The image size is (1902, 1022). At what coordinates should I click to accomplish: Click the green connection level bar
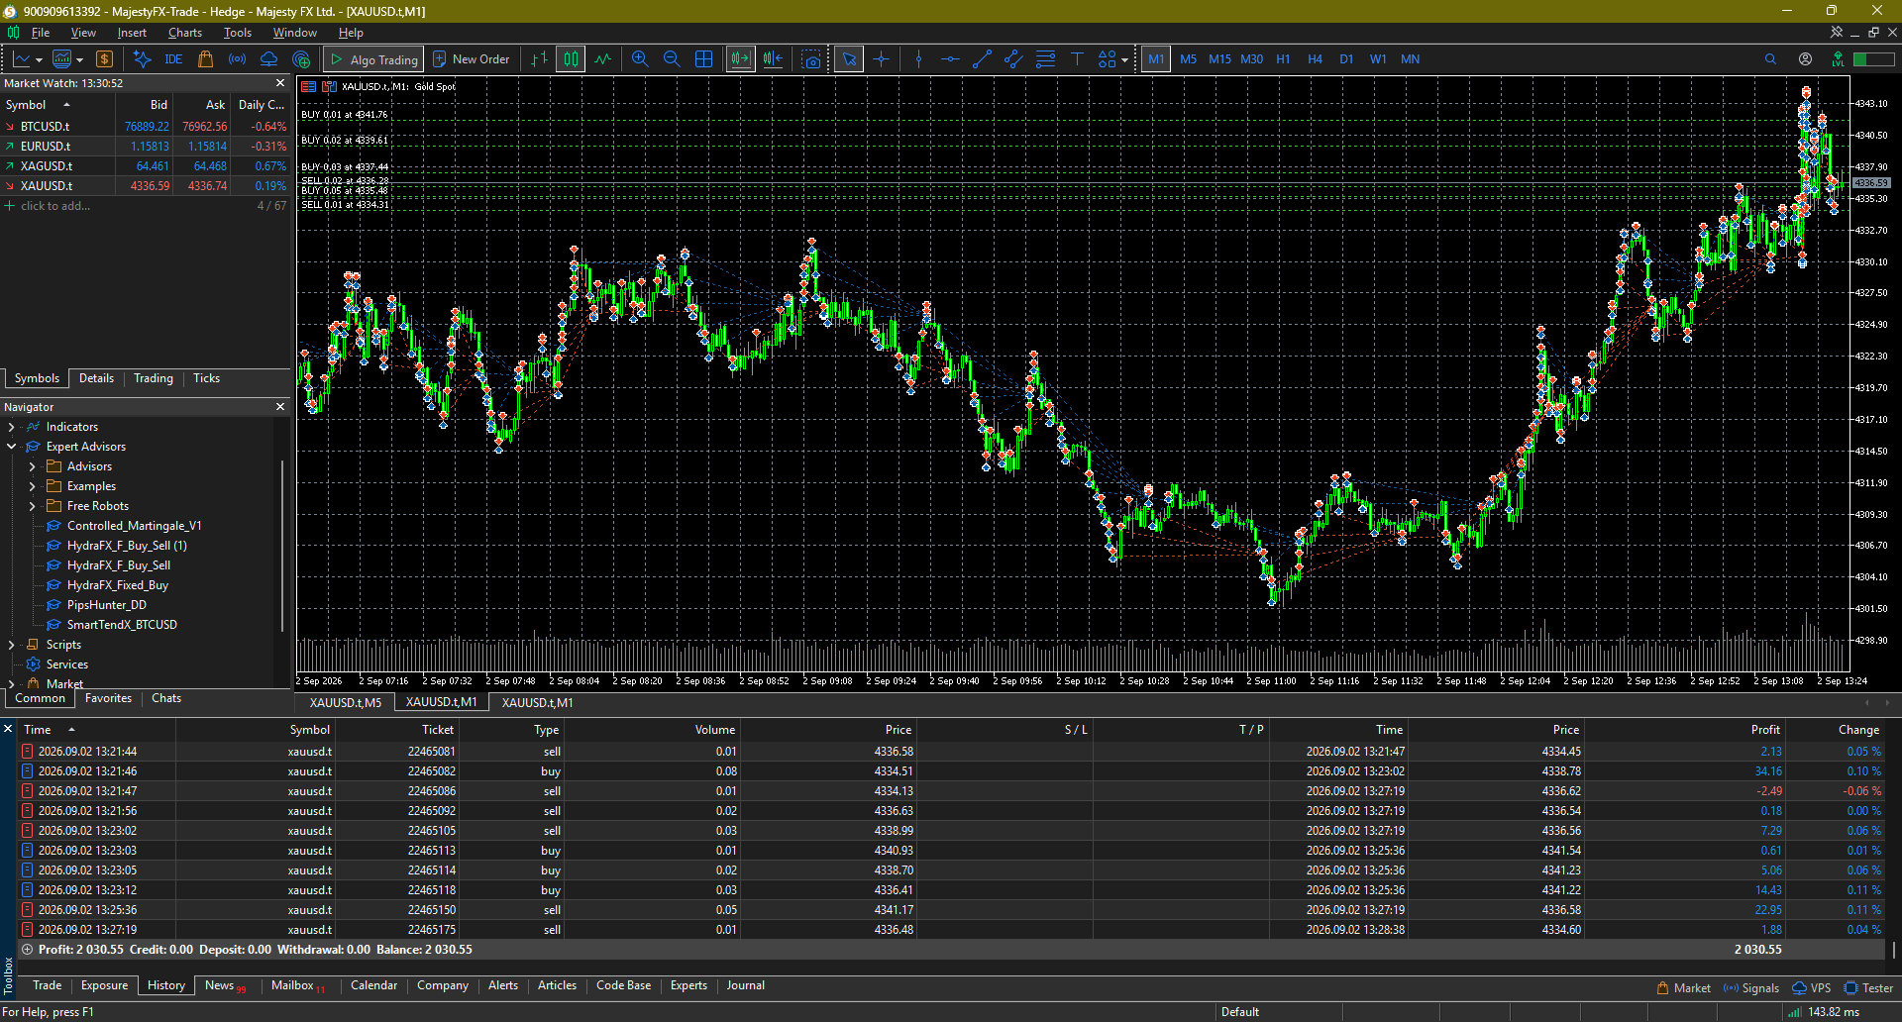click(1874, 59)
